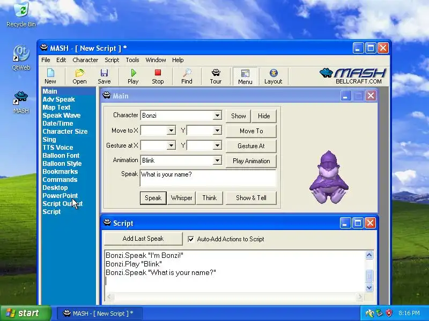Expand the Animation dropdown arrow
The image size is (429, 321).
(217, 160)
